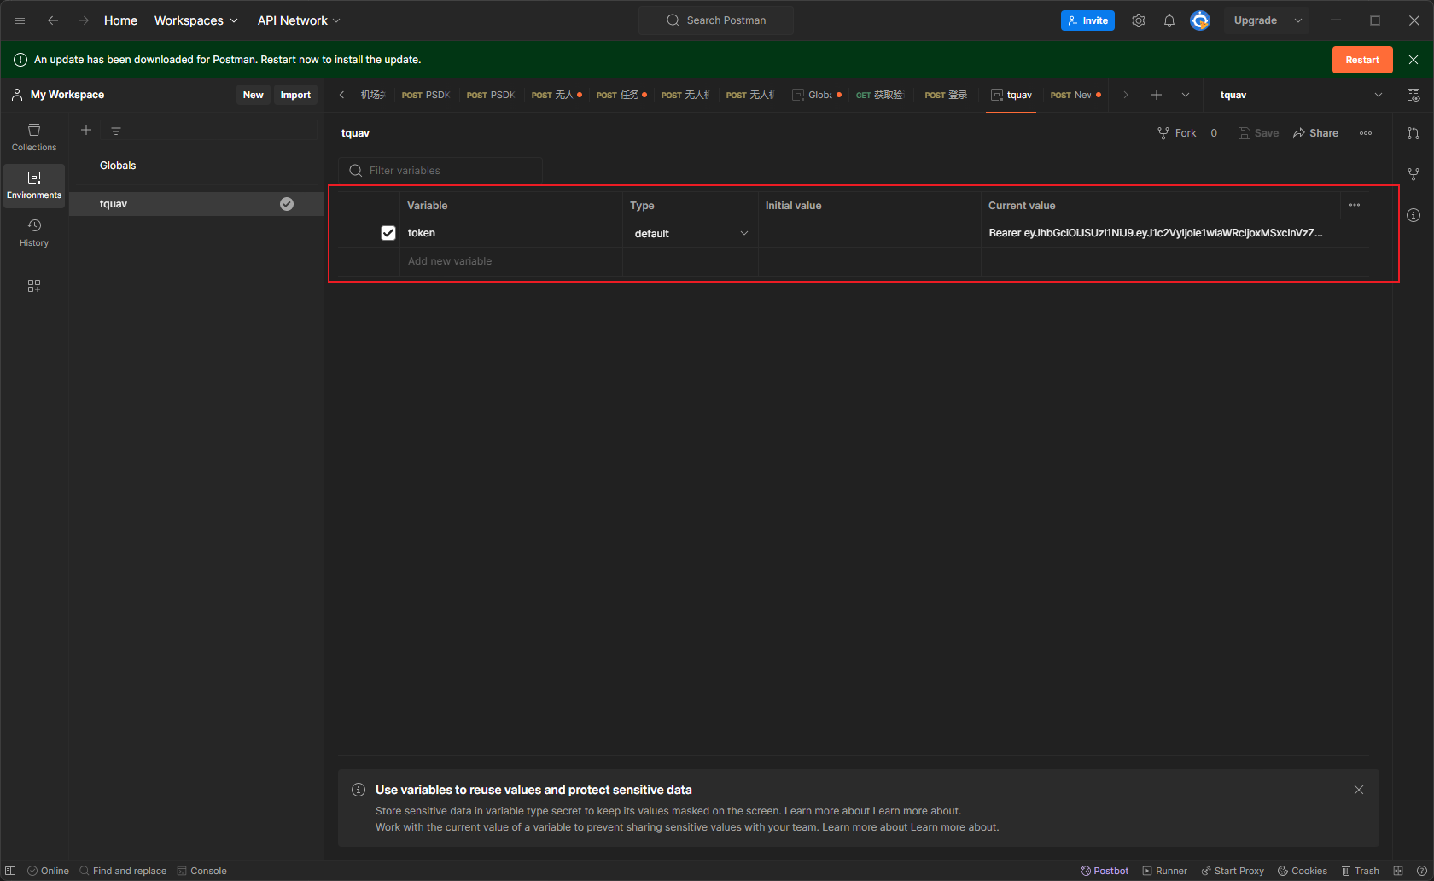Open variable table column options dots
This screenshot has height=881, width=1434.
click(x=1355, y=205)
